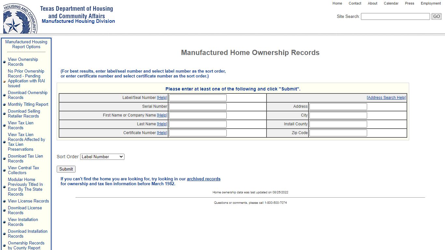The image size is (445, 250).
Task: Open Tax Lien Records Affected by Preservations link
Action: 26,142
